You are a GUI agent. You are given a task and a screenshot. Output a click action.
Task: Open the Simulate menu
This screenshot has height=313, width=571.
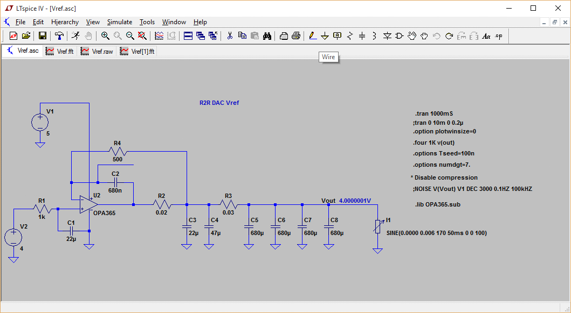(x=120, y=22)
